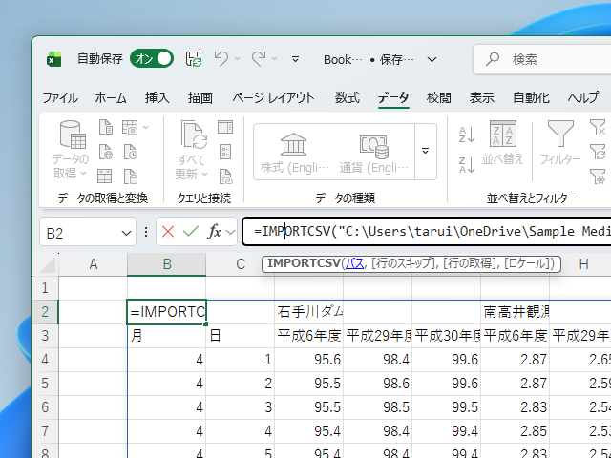Click the 並べ替え sort button
Viewport: 611px width, 458px height.
[x=503, y=143]
